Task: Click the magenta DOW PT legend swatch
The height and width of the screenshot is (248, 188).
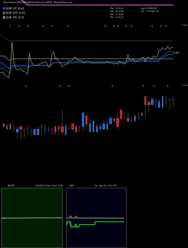Action: 4,17
